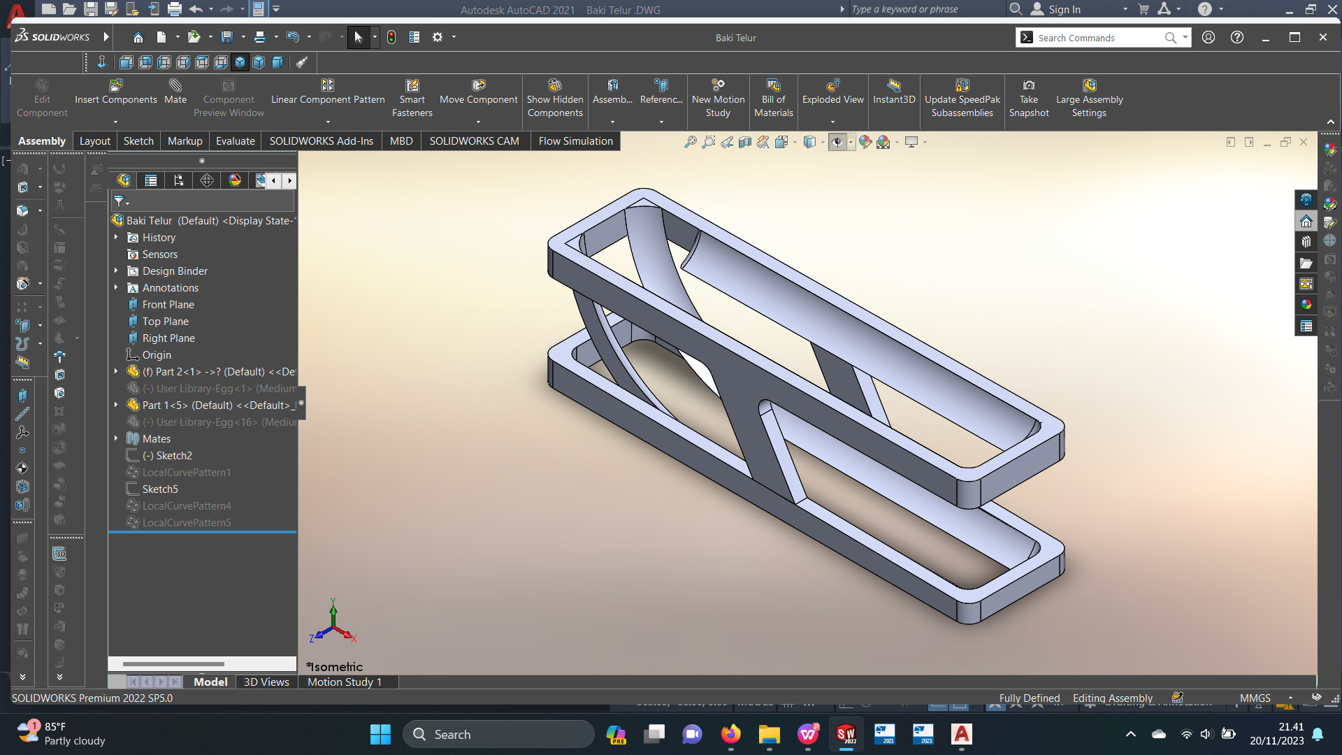
Task: Open File Explorer folder in task pane
Action: 1306,264
